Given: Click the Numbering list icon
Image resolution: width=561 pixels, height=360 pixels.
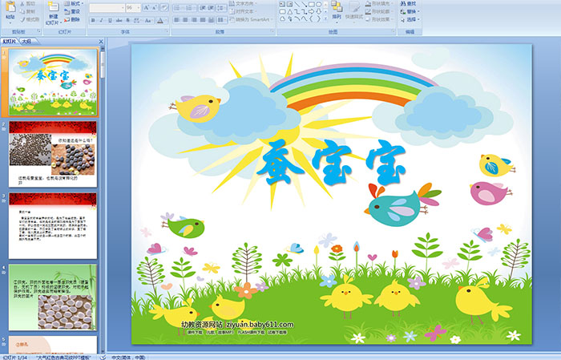Looking at the screenshot, I should tap(191, 8).
